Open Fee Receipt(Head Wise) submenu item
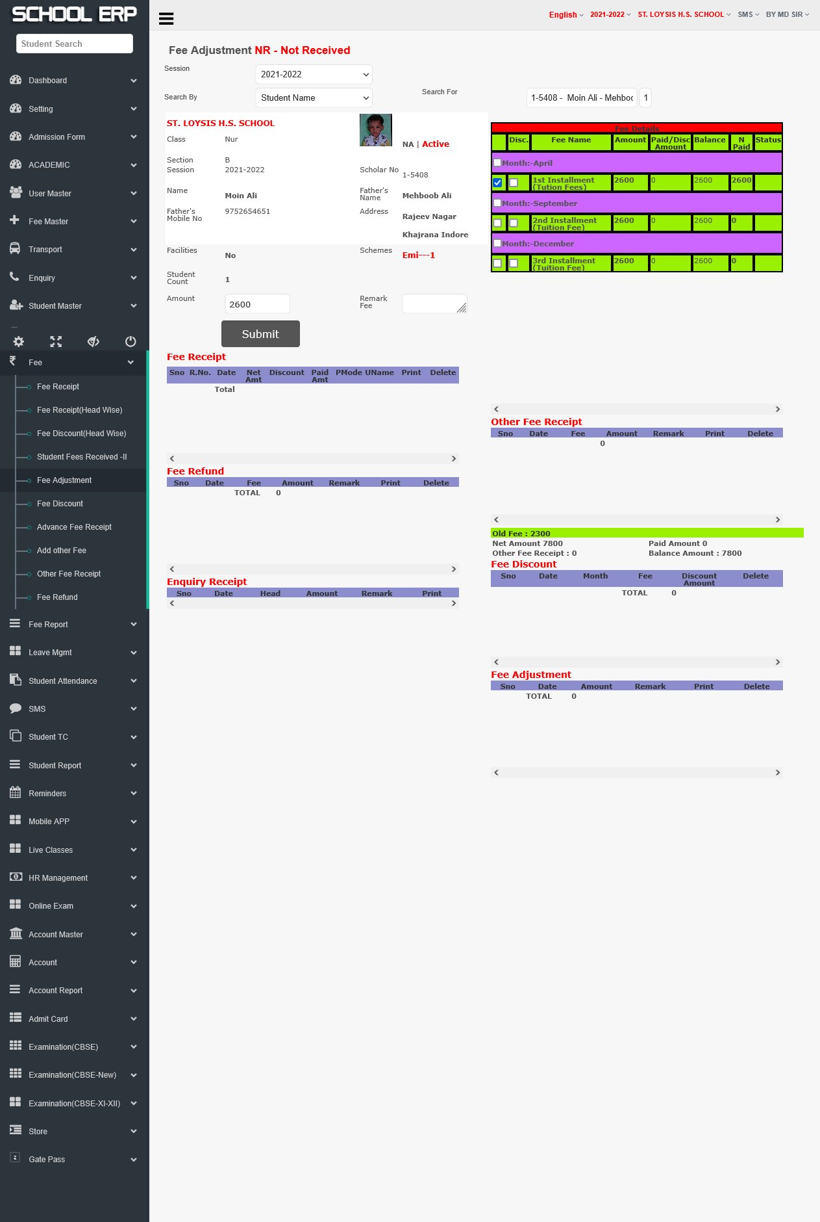The width and height of the screenshot is (820, 1222). pyautogui.click(x=79, y=409)
